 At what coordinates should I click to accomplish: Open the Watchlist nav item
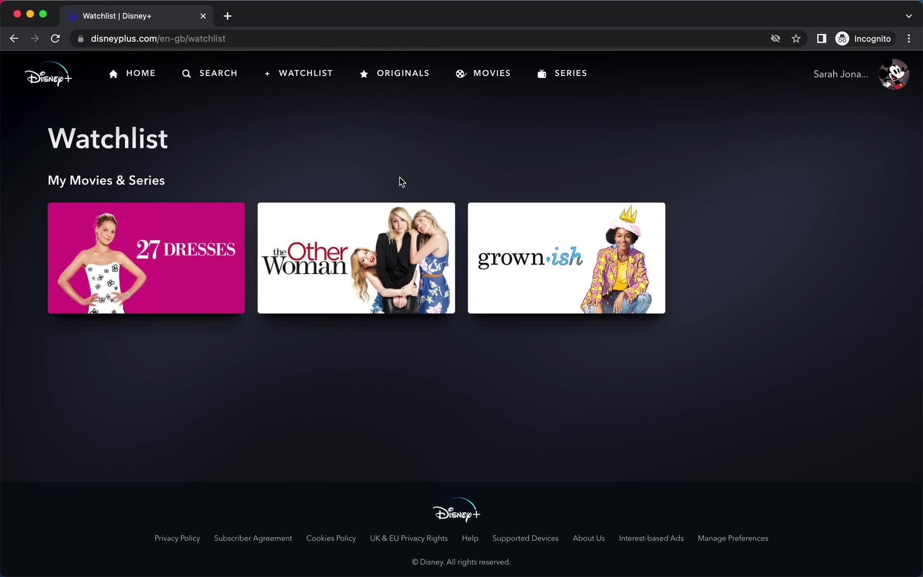[x=299, y=74]
